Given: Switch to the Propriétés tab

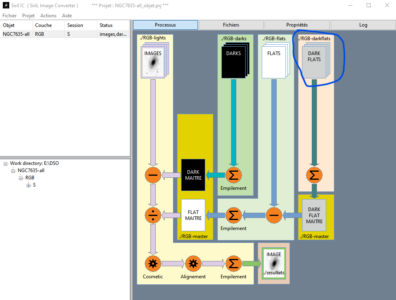Looking at the screenshot, I should (297, 25).
